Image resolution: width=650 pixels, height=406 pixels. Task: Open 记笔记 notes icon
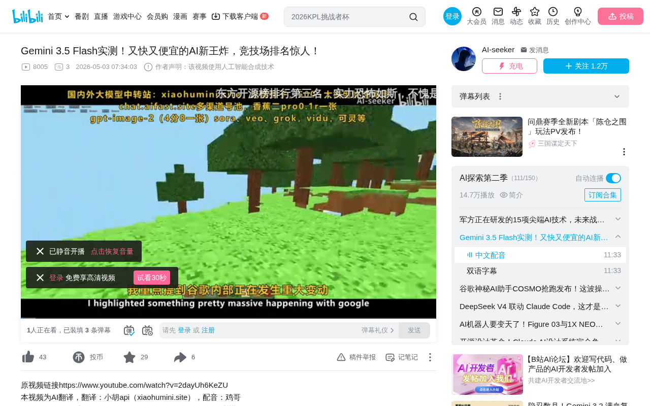coord(390,357)
